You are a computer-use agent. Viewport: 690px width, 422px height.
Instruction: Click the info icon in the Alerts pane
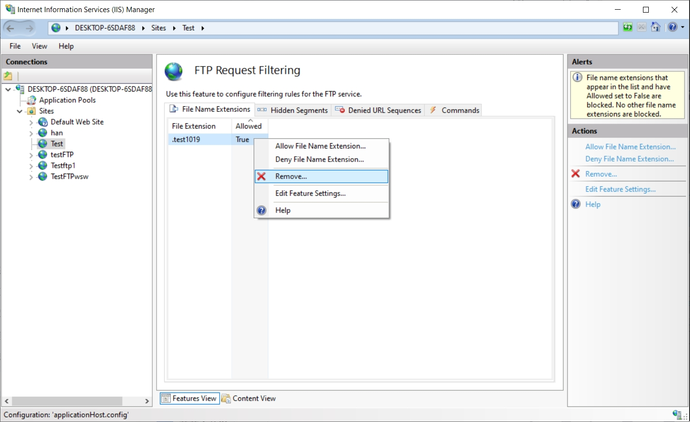pyautogui.click(x=578, y=78)
